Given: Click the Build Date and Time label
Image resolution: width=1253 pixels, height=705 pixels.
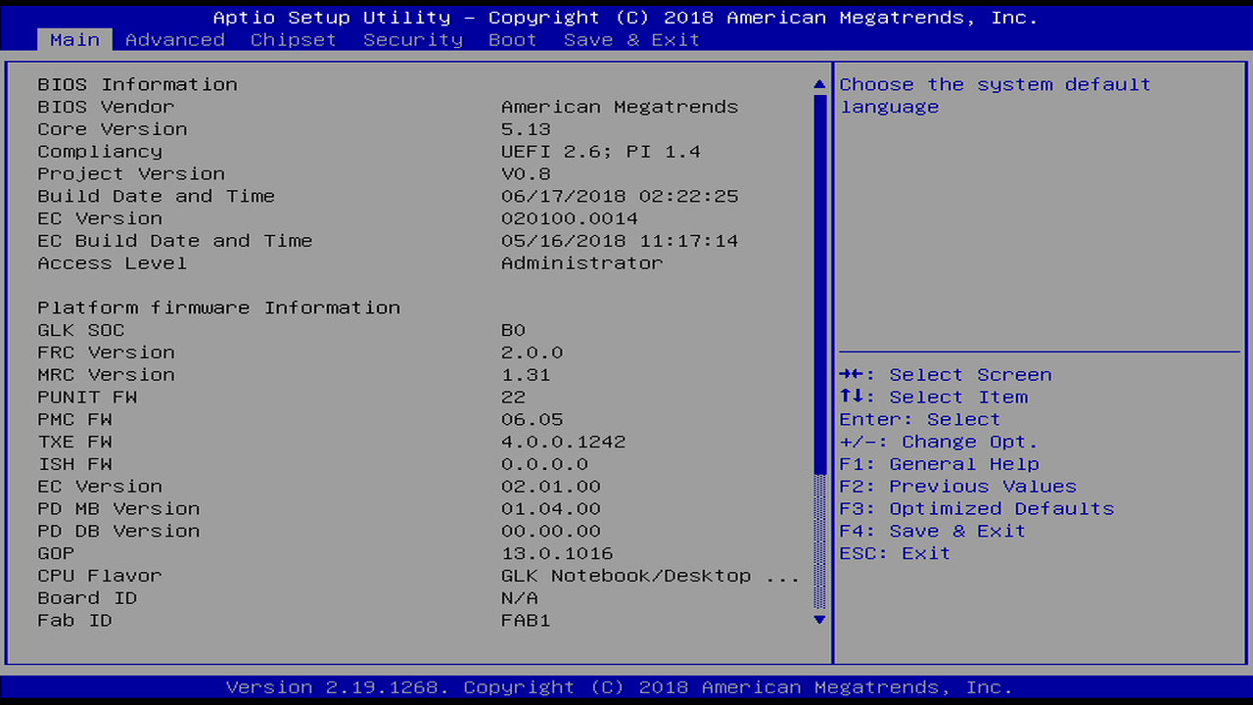Looking at the screenshot, I should [157, 196].
